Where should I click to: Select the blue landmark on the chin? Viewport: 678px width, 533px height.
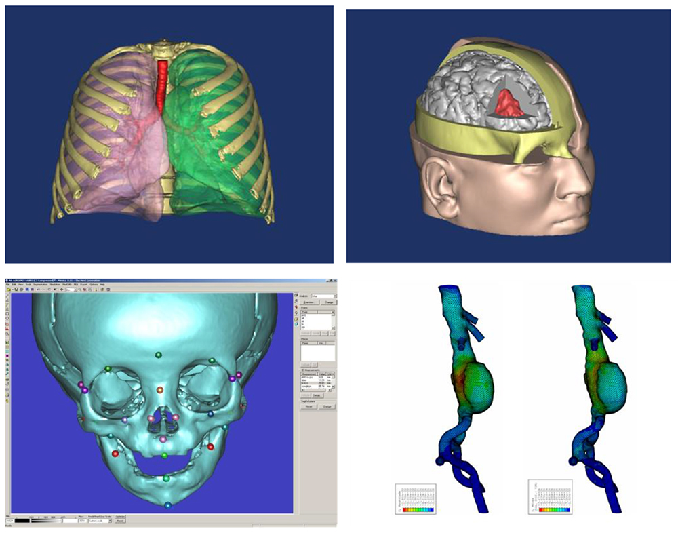[x=167, y=505]
